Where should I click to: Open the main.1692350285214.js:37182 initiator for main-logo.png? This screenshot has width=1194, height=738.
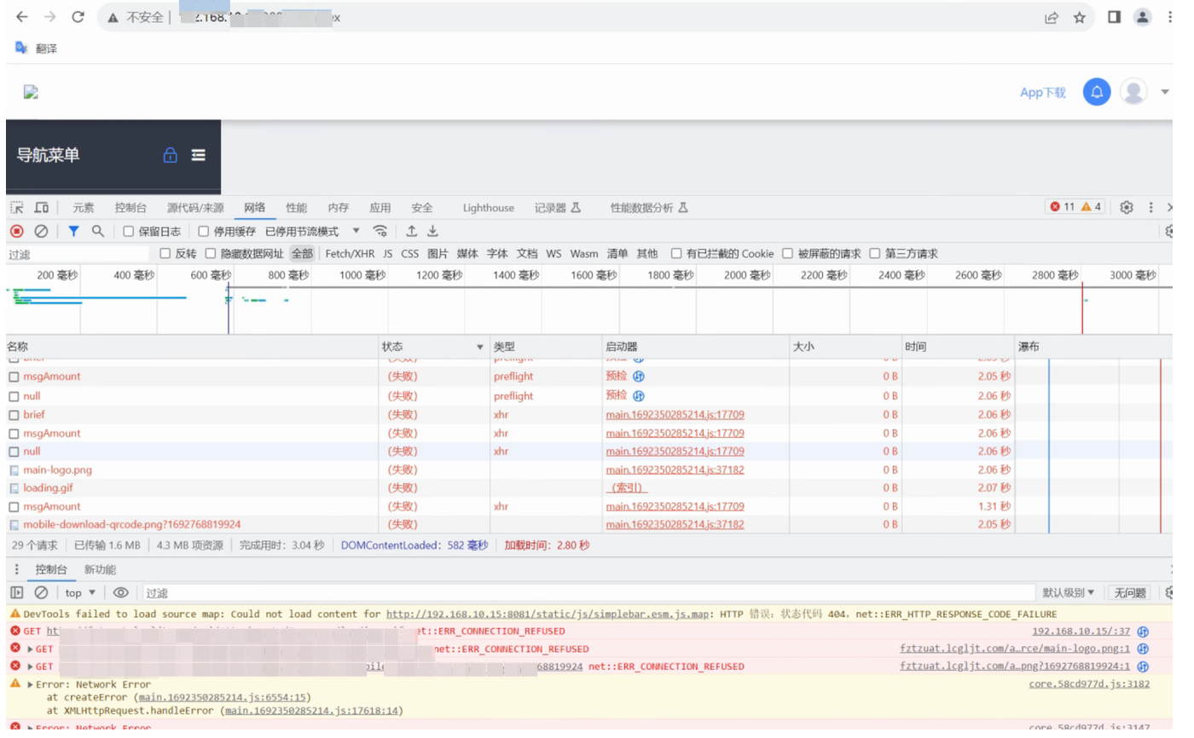[675, 470]
